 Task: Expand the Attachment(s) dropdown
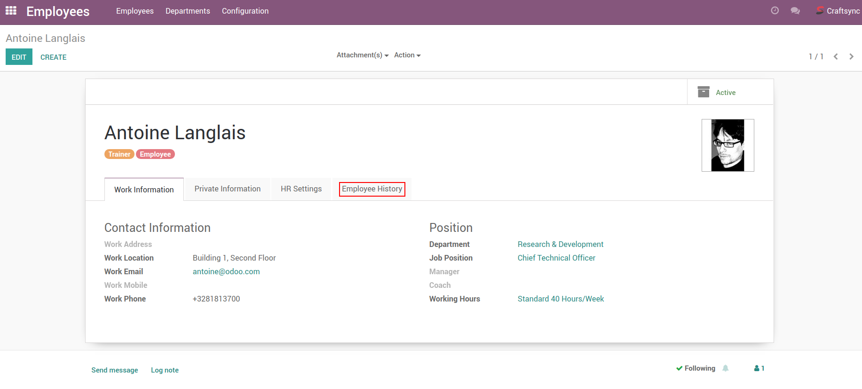tap(362, 55)
